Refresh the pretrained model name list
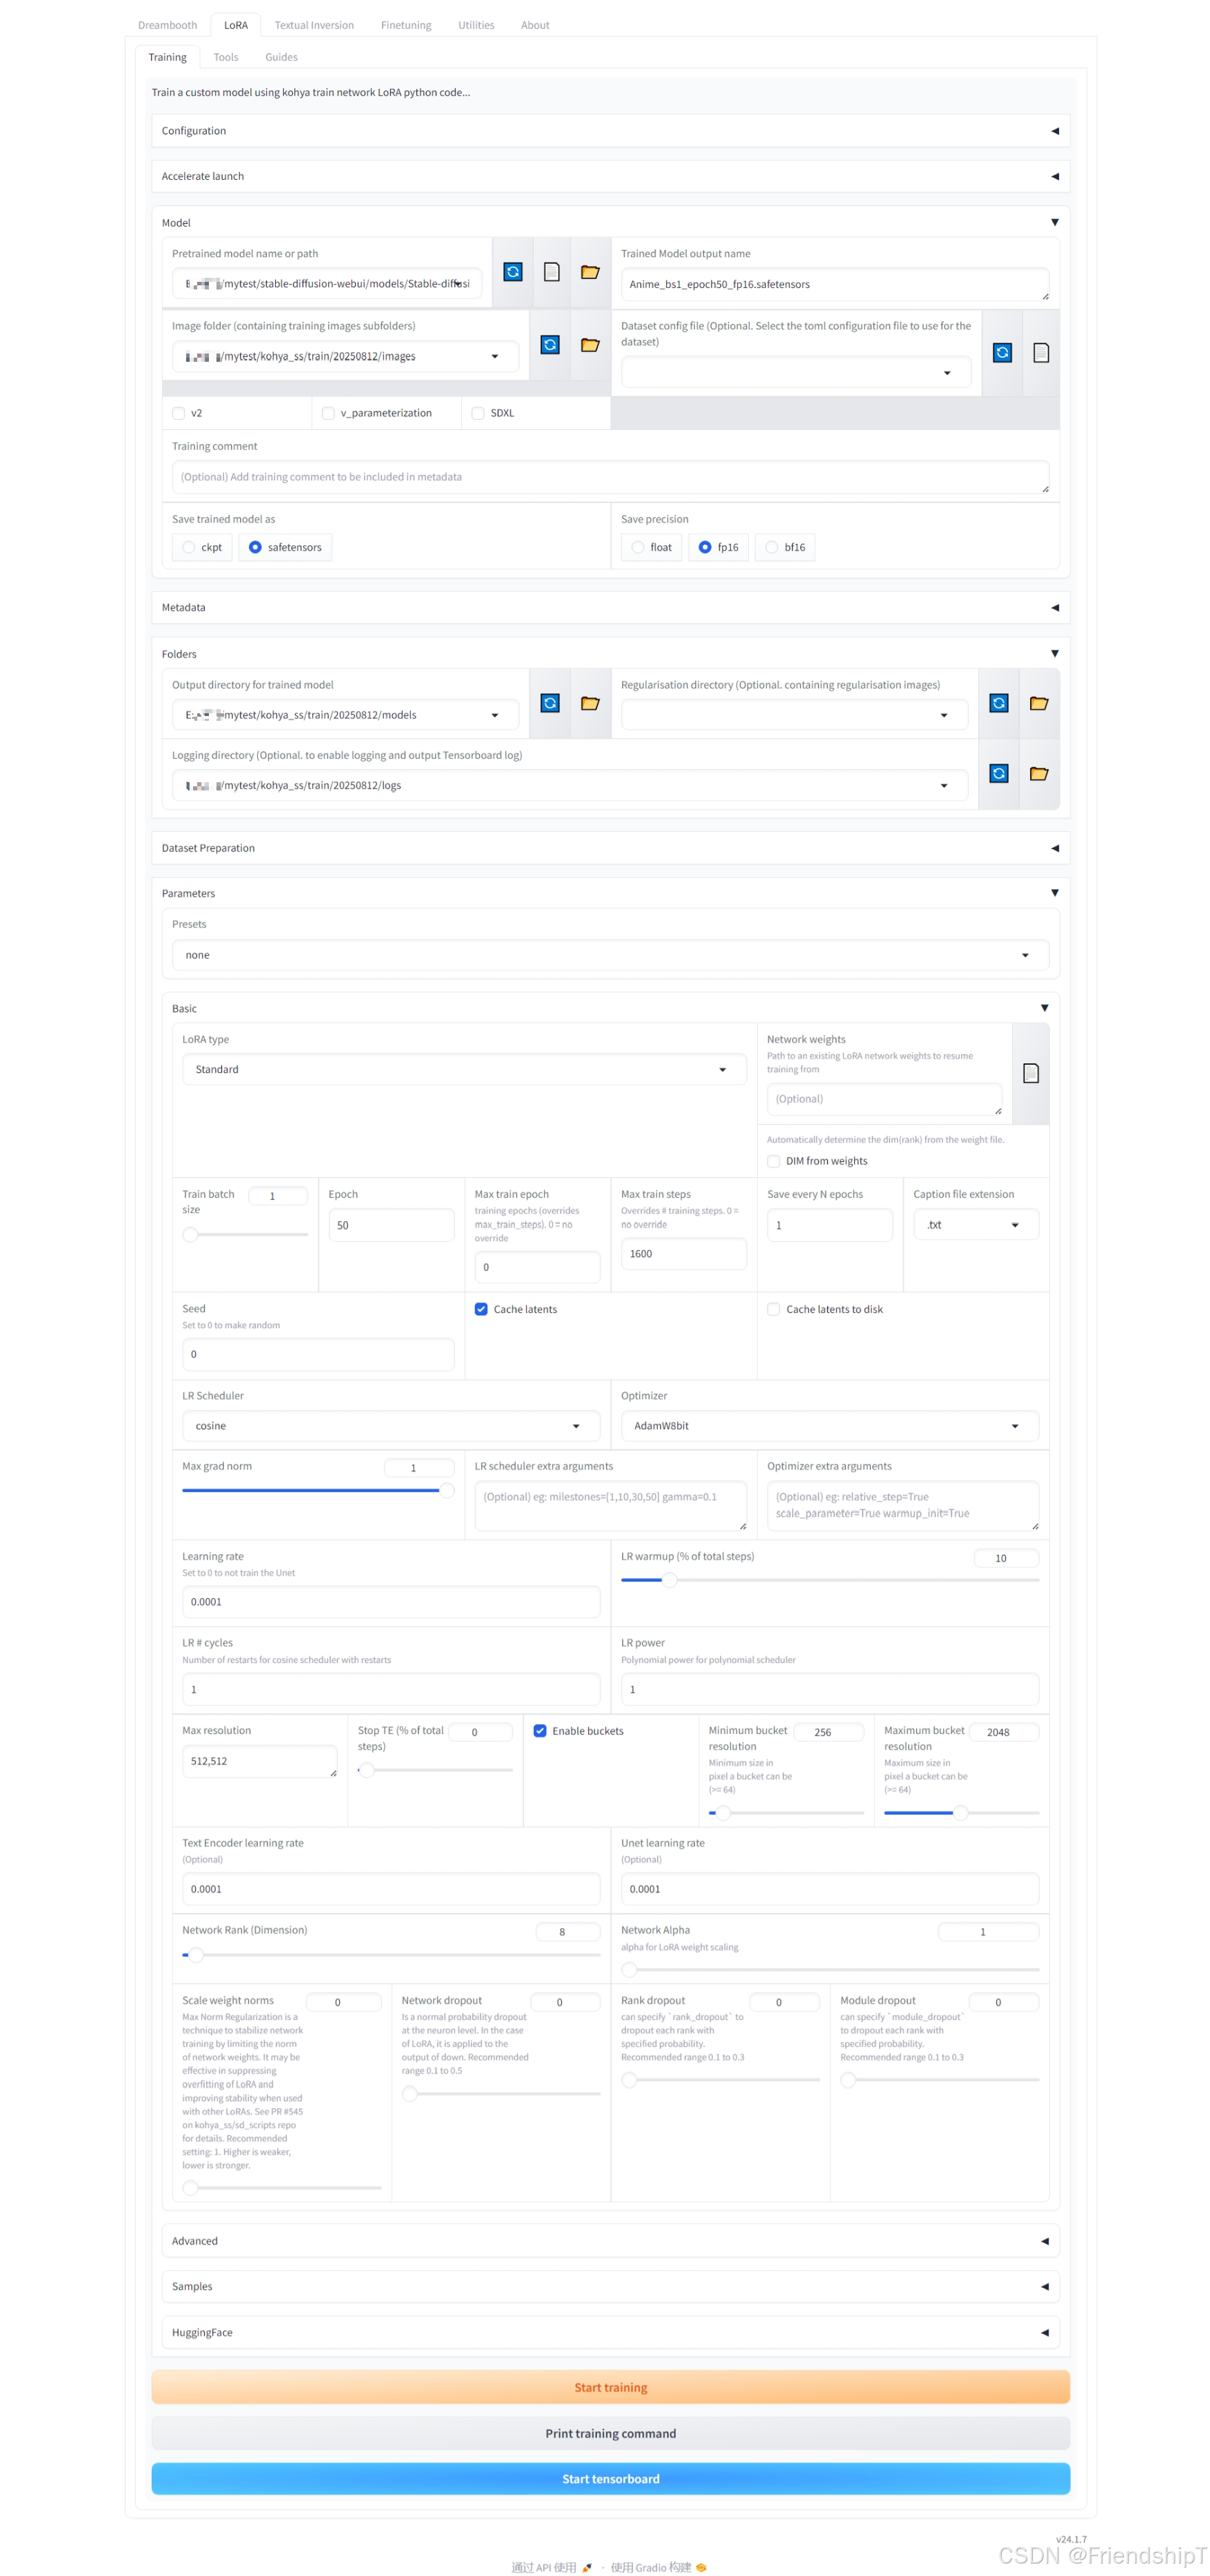Screen dimensions: 1210x2576 (514, 272)
